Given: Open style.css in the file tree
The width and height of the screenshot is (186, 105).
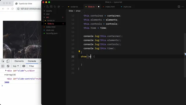Looking at the screenshot, I should click(50, 30).
